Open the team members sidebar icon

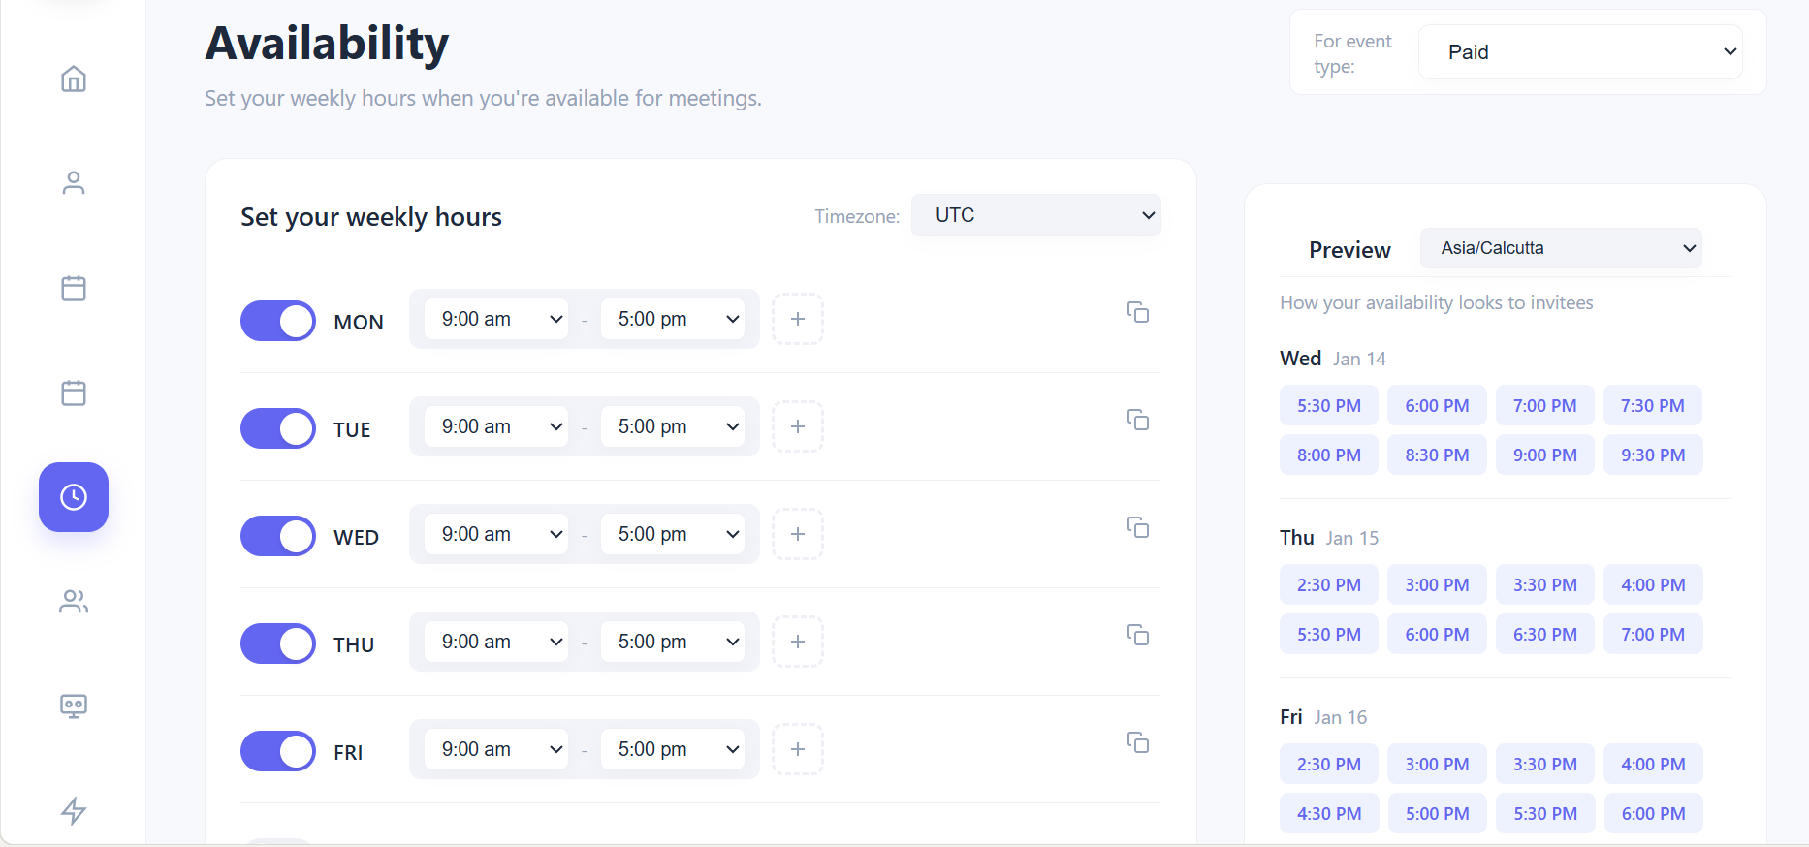(x=74, y=602)
